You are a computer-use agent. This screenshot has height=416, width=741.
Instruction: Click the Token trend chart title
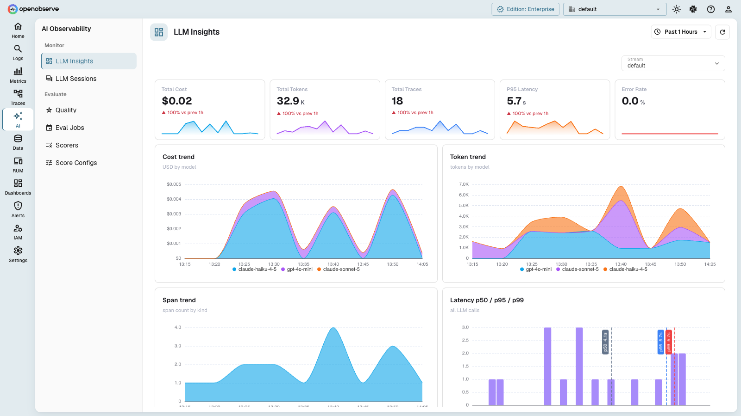468,157
